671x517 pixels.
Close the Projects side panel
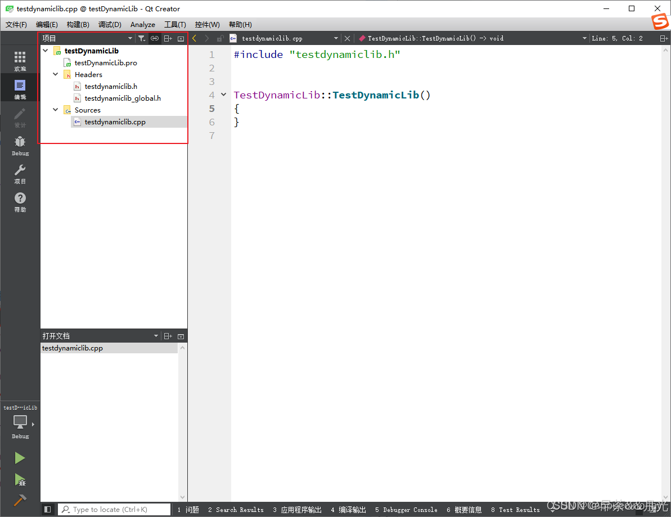[181, 38]
